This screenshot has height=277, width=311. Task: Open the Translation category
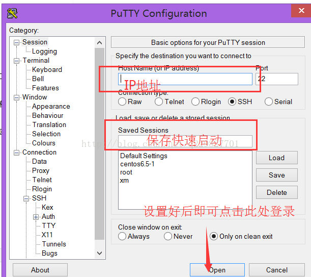point(49,124)
